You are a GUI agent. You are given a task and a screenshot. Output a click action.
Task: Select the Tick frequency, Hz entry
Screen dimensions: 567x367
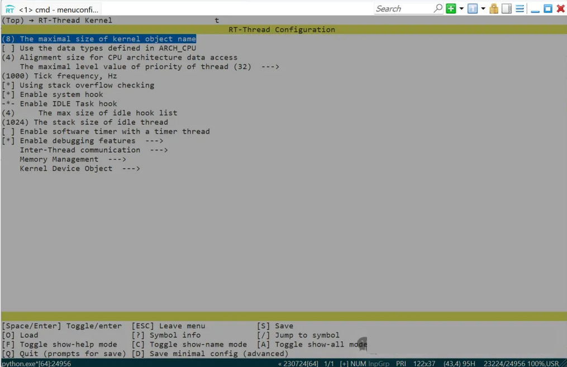click(x=59, y=76)
